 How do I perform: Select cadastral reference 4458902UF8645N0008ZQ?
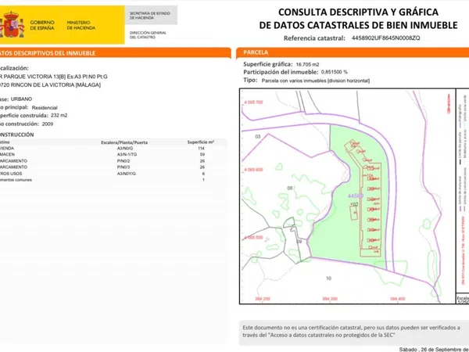[386, 38]
